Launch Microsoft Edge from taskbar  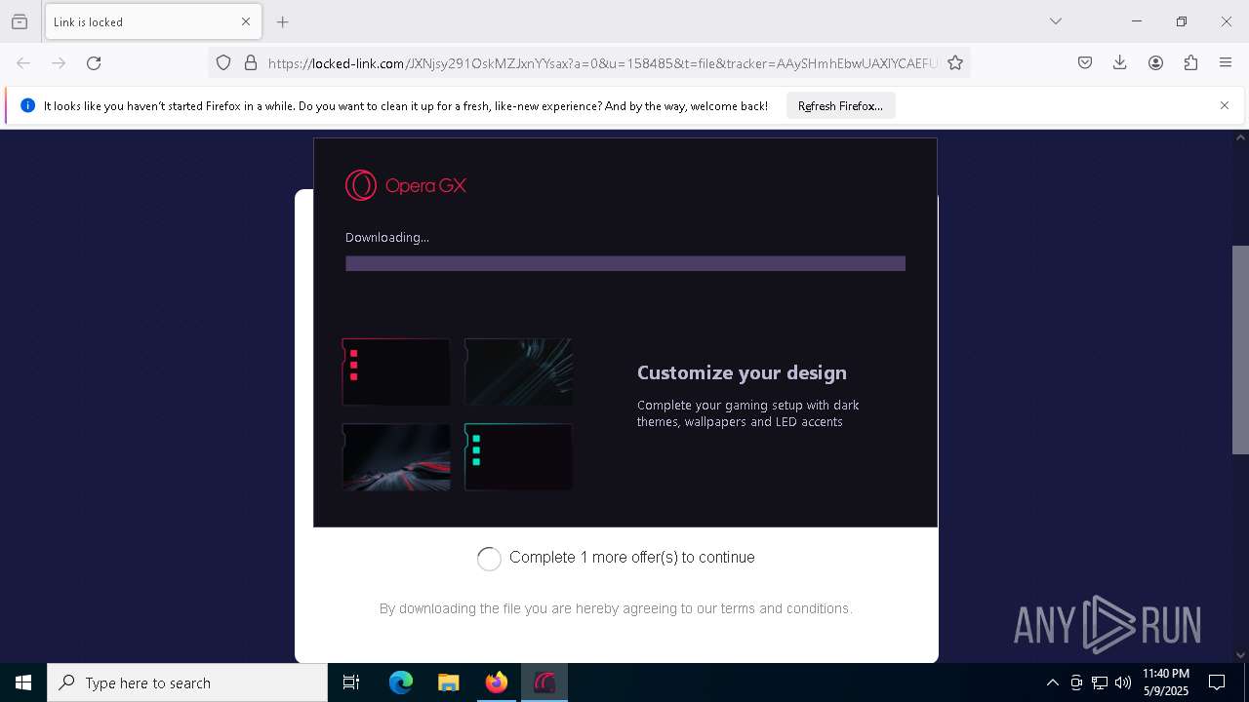click(x=401, y=682)
